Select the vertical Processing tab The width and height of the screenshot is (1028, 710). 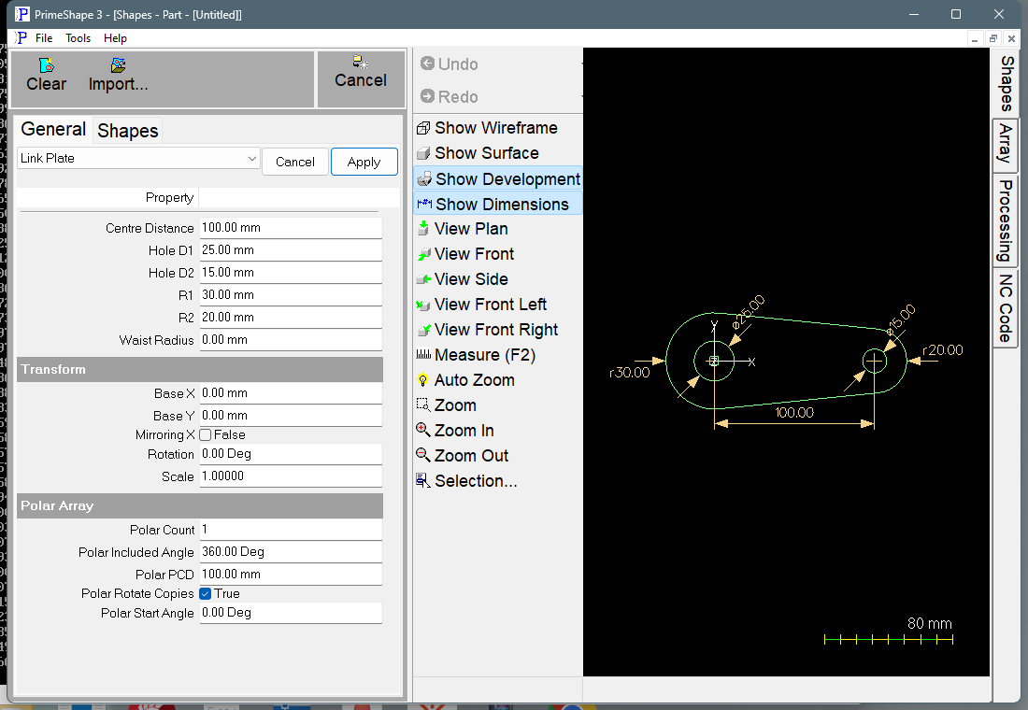(x=1006, y=220)
